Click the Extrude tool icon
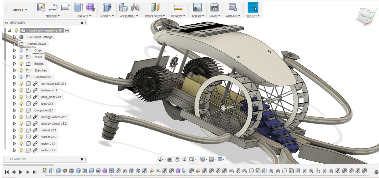Image resolution: width=379 pixels, height=178 pixels. [x=78, y=7]
